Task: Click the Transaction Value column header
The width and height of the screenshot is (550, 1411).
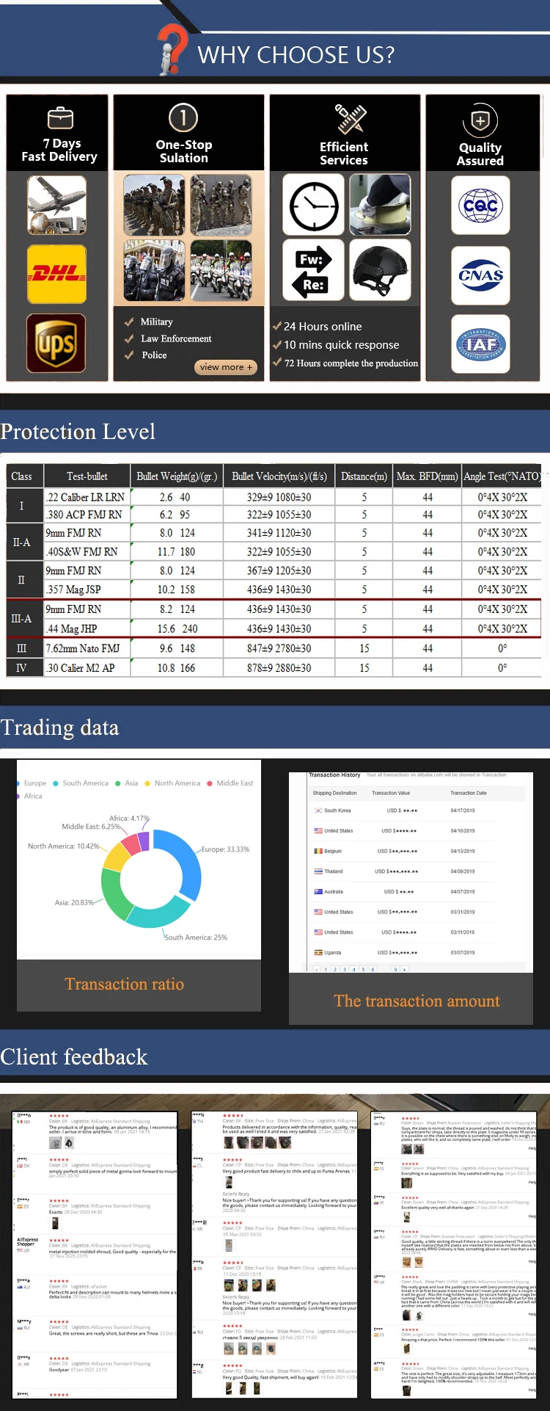Action: 391,793
